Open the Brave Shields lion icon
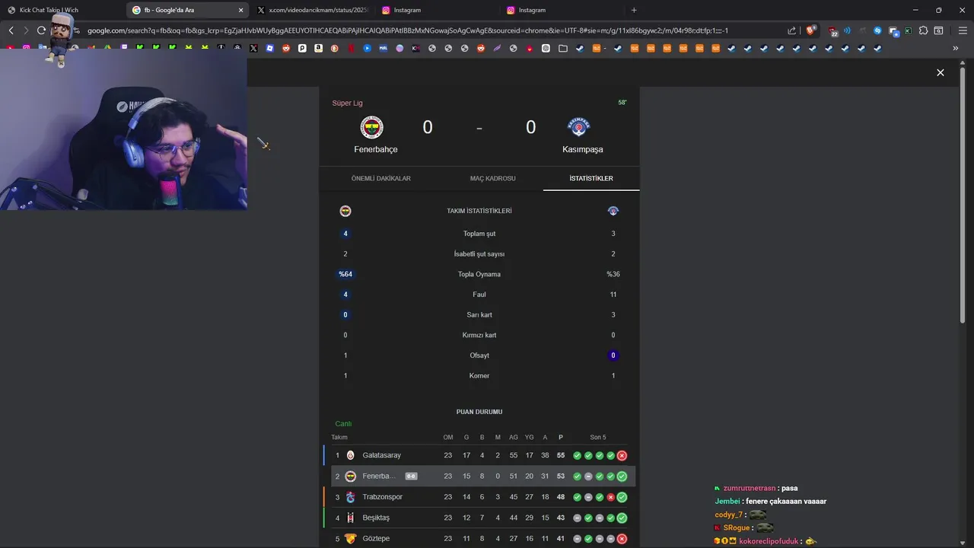The width and height of the screenshot is (974, 548). coord(810,30)
